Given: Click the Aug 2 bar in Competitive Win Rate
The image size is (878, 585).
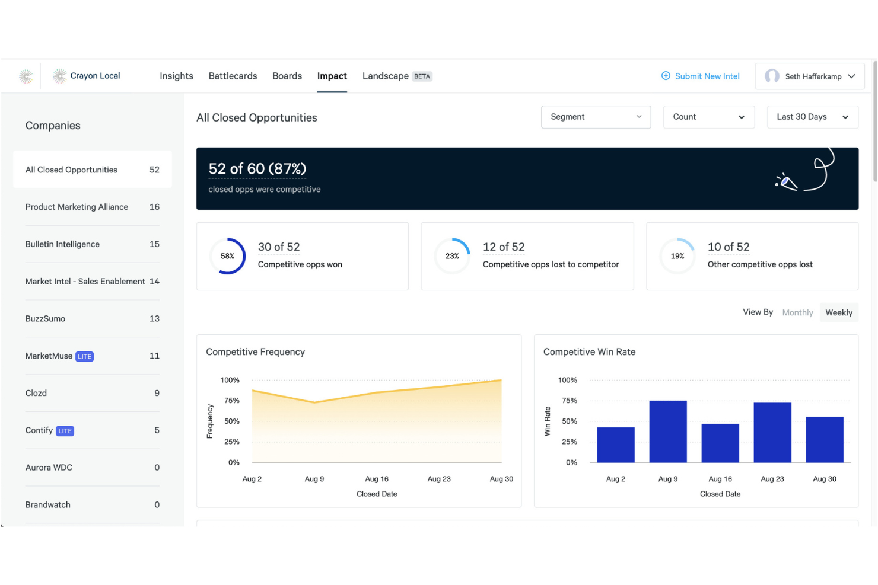Looking at the screenshot, I should click(x=616, y=445).
